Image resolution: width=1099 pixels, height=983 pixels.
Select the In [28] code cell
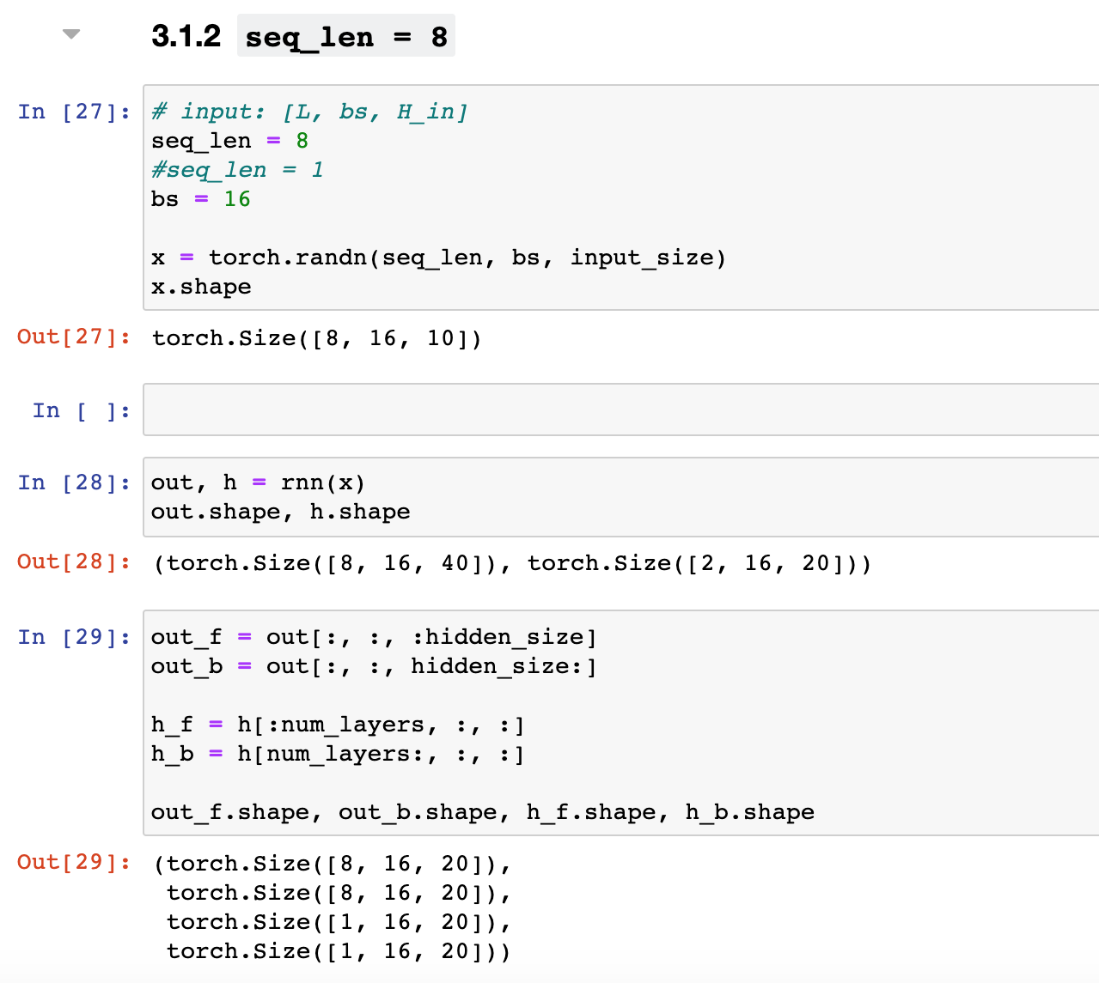click(620, 497)
